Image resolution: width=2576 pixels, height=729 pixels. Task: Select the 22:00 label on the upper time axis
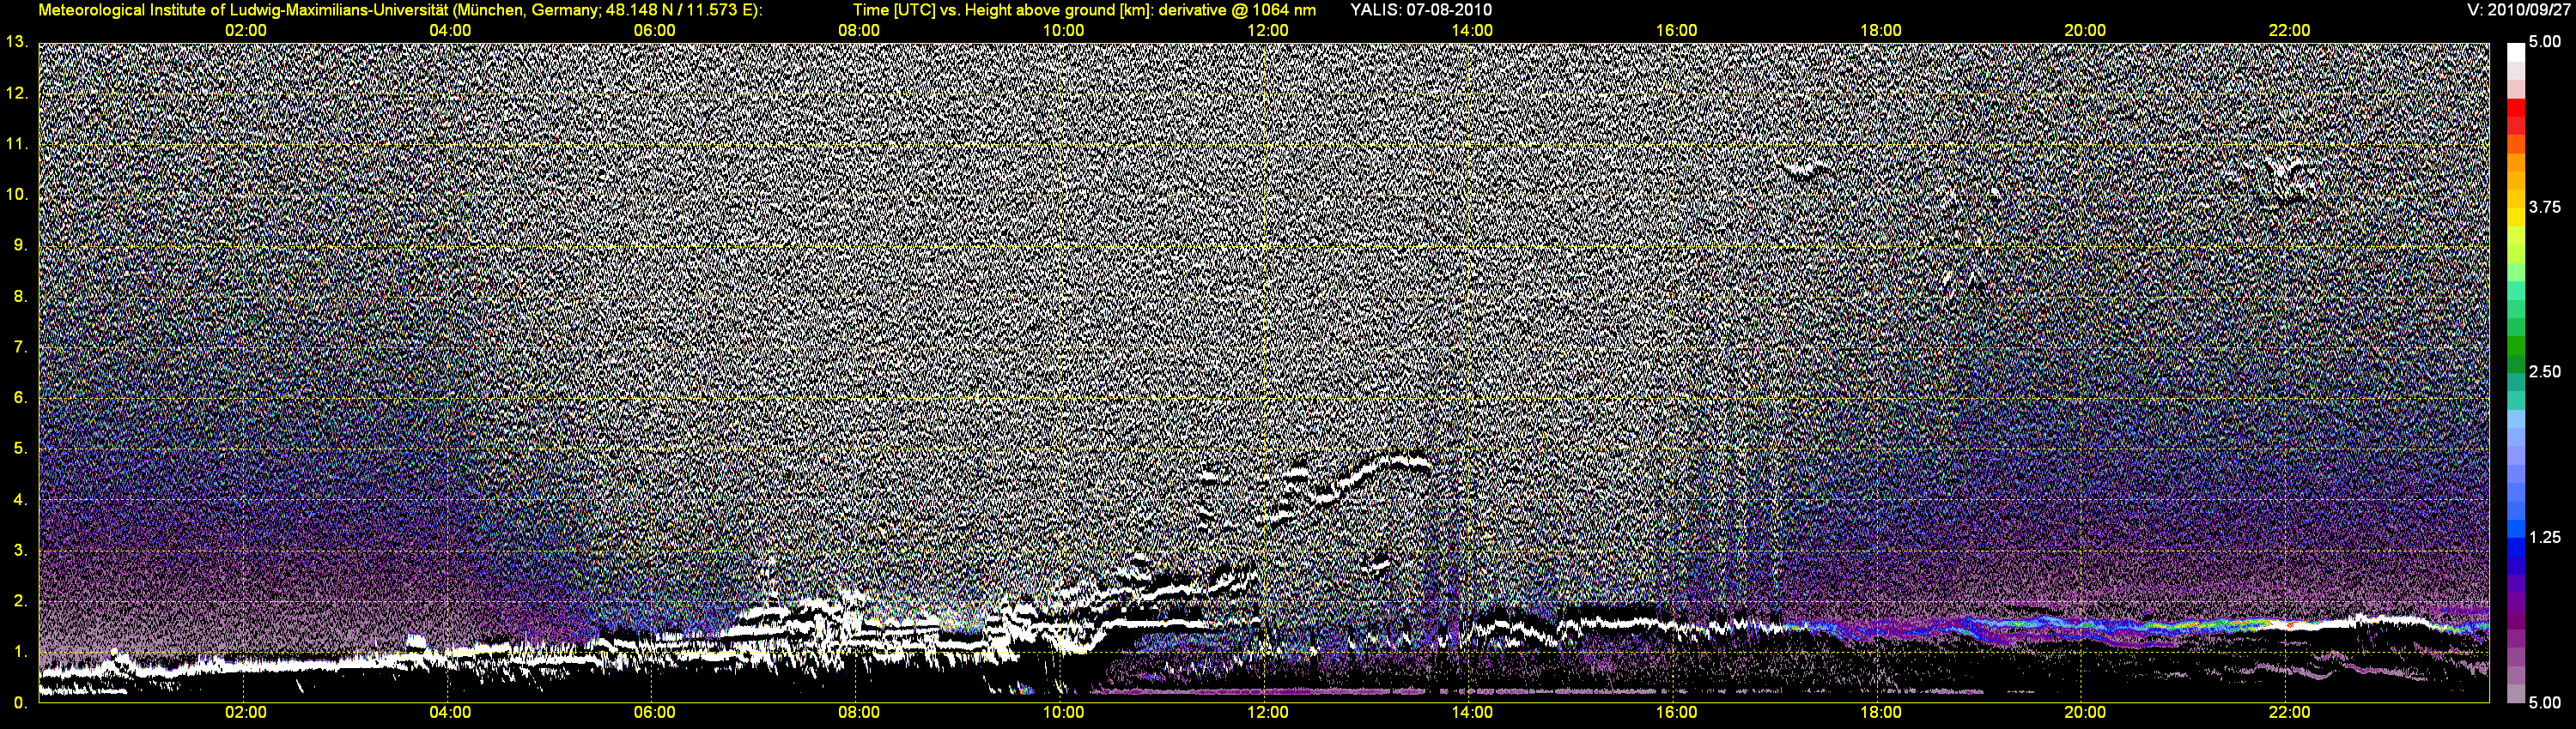coord(2289,31)
